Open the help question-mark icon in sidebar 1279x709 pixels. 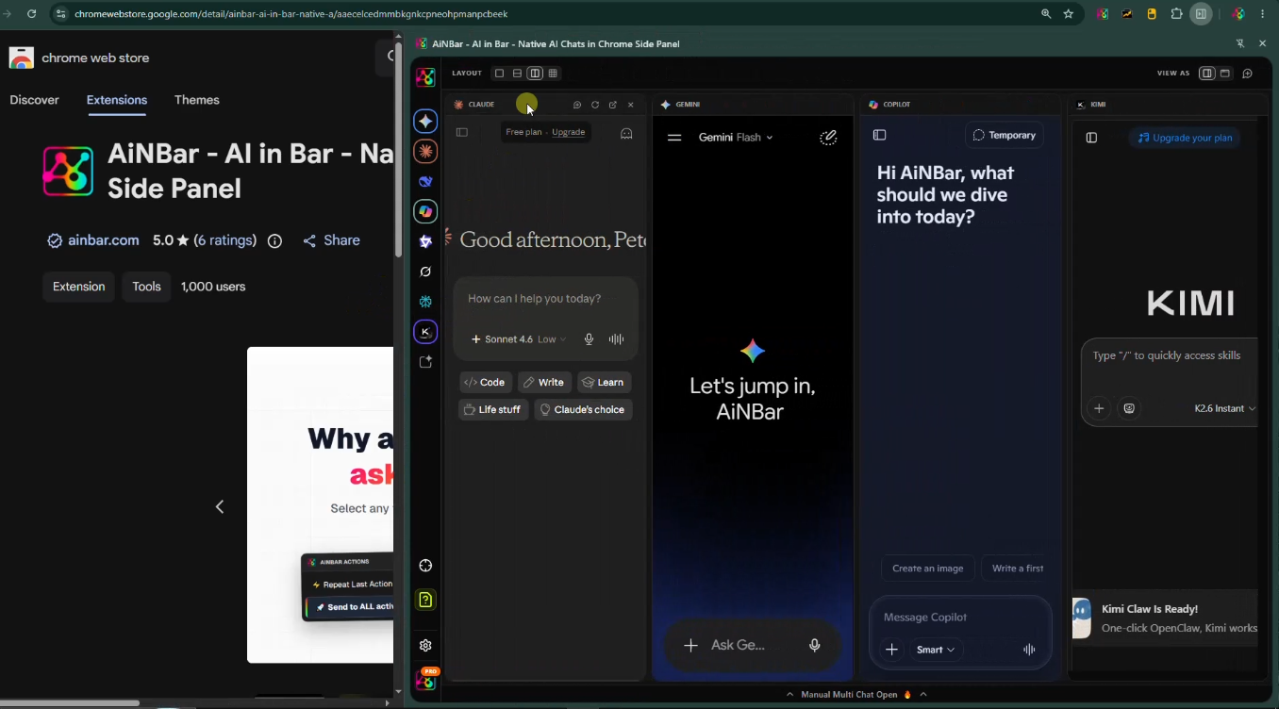point(425,600)
